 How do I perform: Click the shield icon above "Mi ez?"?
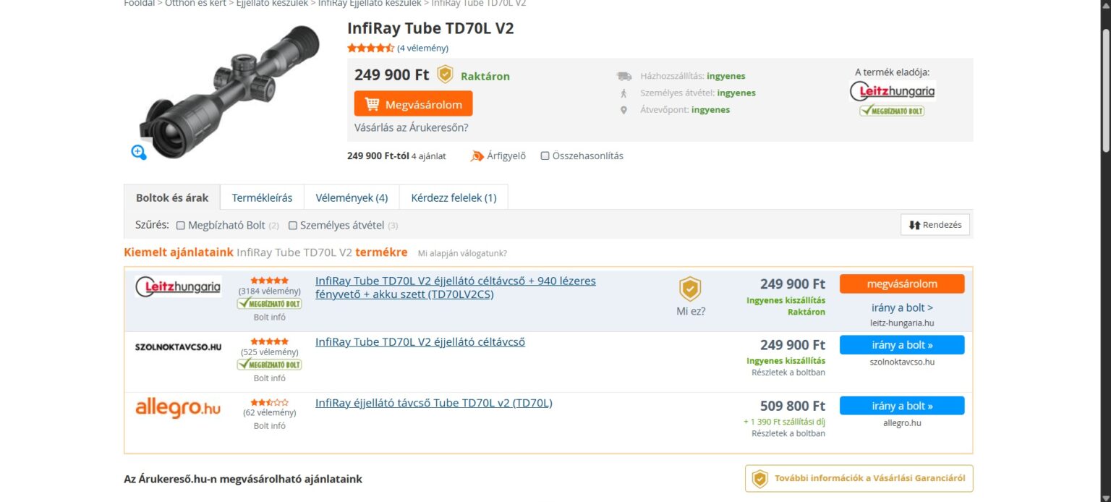click(690, 289)
